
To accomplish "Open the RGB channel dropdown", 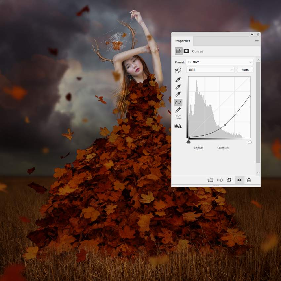I will (210, 70).
